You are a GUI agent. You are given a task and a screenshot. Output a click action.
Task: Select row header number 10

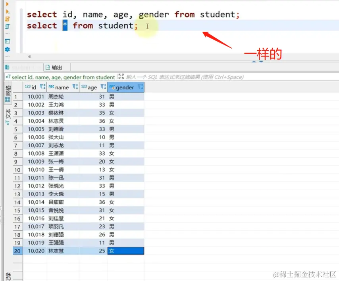click(17, 170)
